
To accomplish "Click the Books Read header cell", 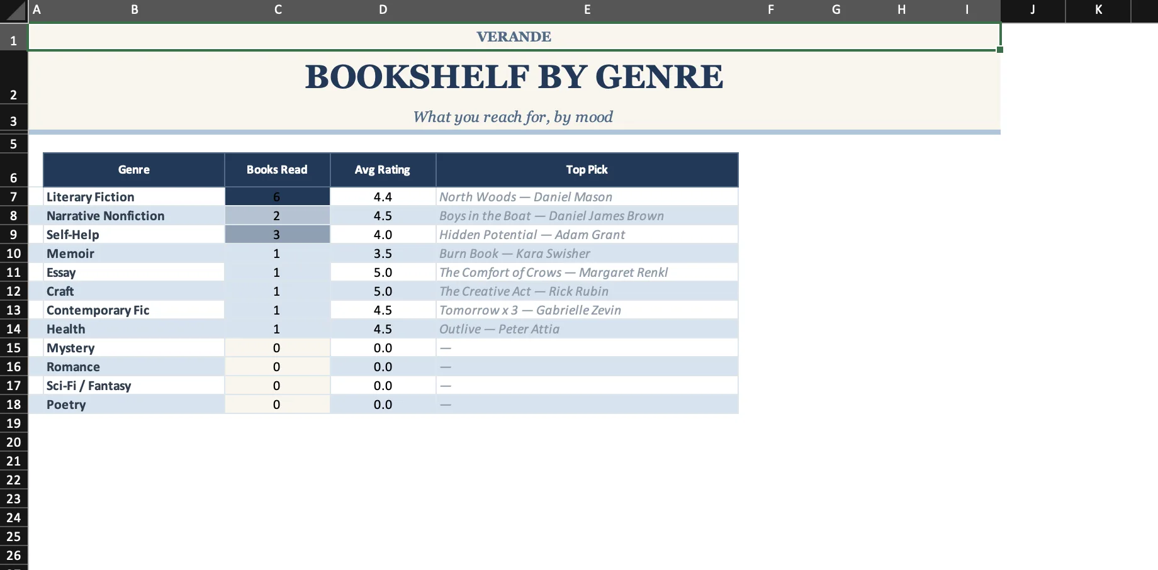I will click(x=278, y=170).
